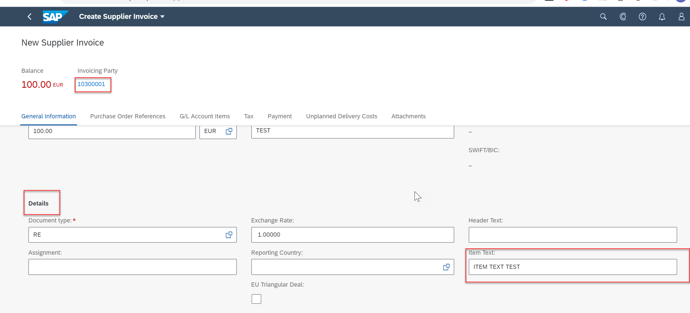Go back with the header back arrow
Viewport: 690px width, 313px height.
click(29, 17)
